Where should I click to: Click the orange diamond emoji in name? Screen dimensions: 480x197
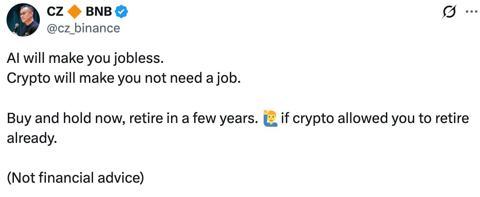(x=75, y=12)
